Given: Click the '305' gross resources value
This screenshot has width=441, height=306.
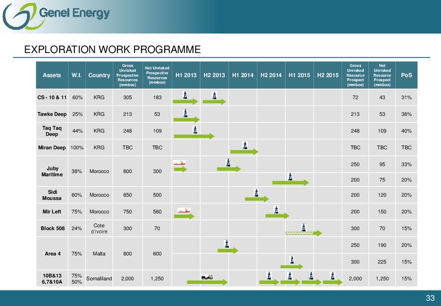Looking at the screenshot, I should 127,98.
